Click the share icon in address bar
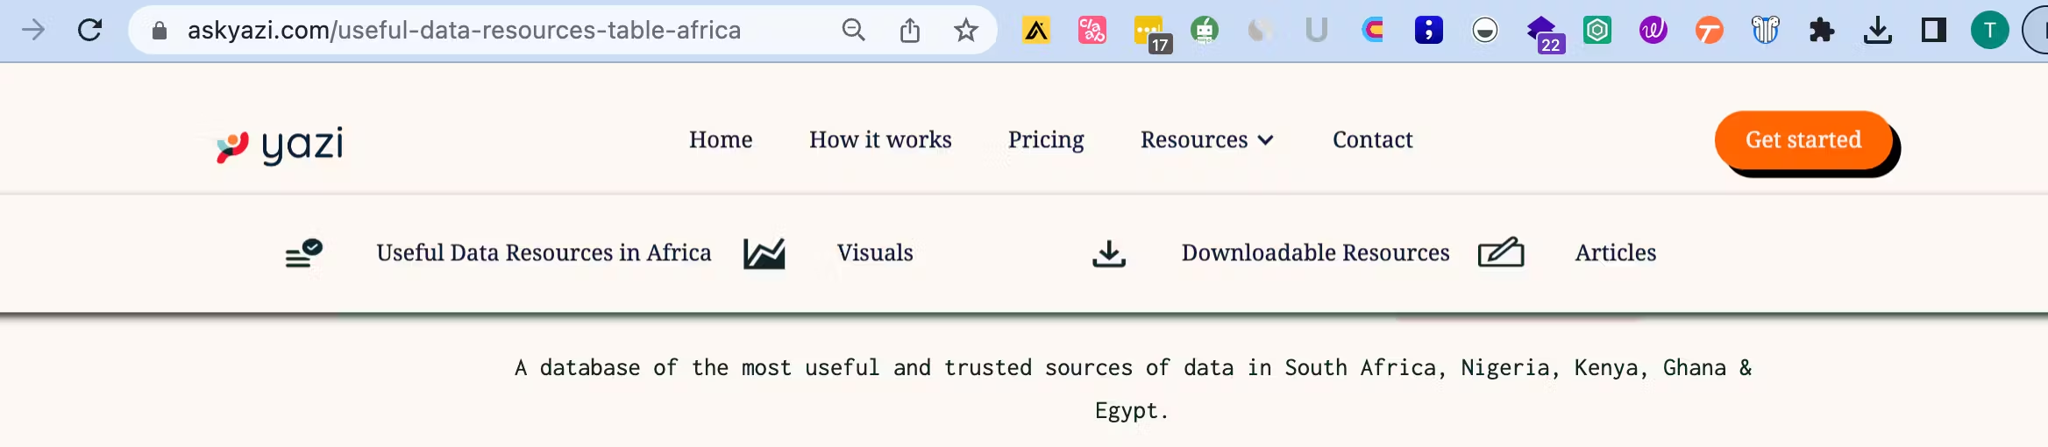This screenshot has height=447, width=2048. 910,31
